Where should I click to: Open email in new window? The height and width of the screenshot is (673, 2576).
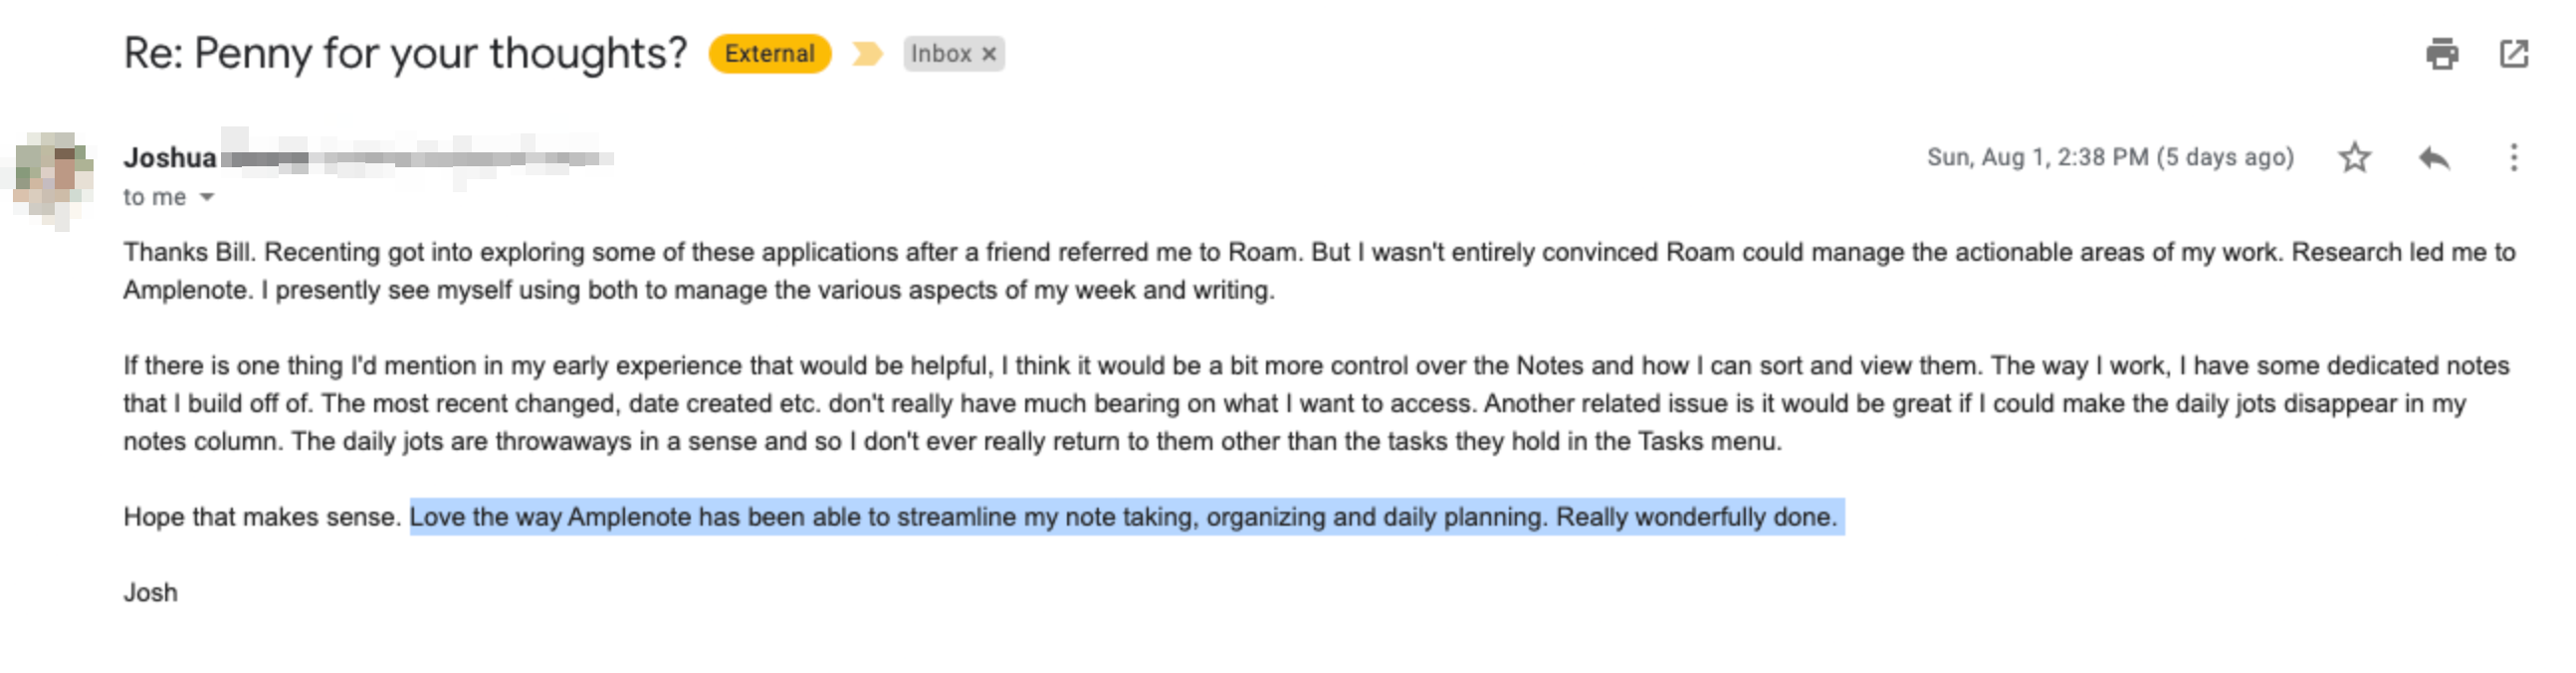(2514, 53)
